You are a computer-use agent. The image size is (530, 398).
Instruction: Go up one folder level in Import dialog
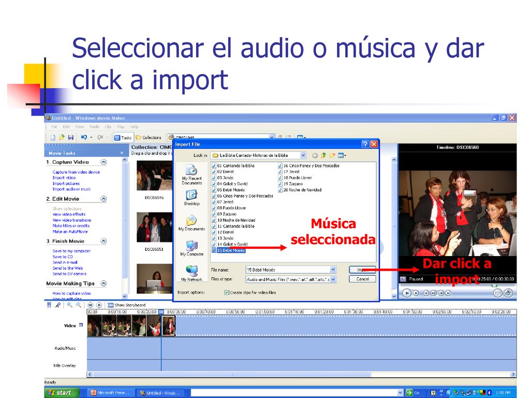(323, 155)
